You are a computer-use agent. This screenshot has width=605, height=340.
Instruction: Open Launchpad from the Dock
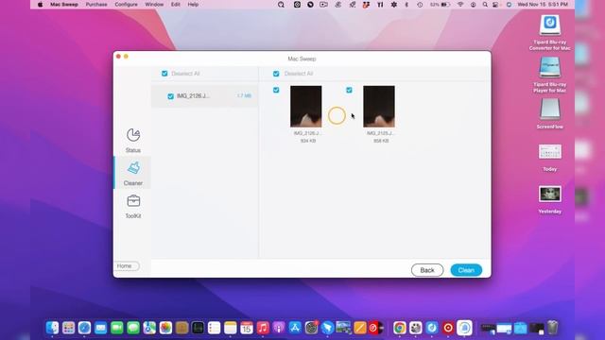68,328
